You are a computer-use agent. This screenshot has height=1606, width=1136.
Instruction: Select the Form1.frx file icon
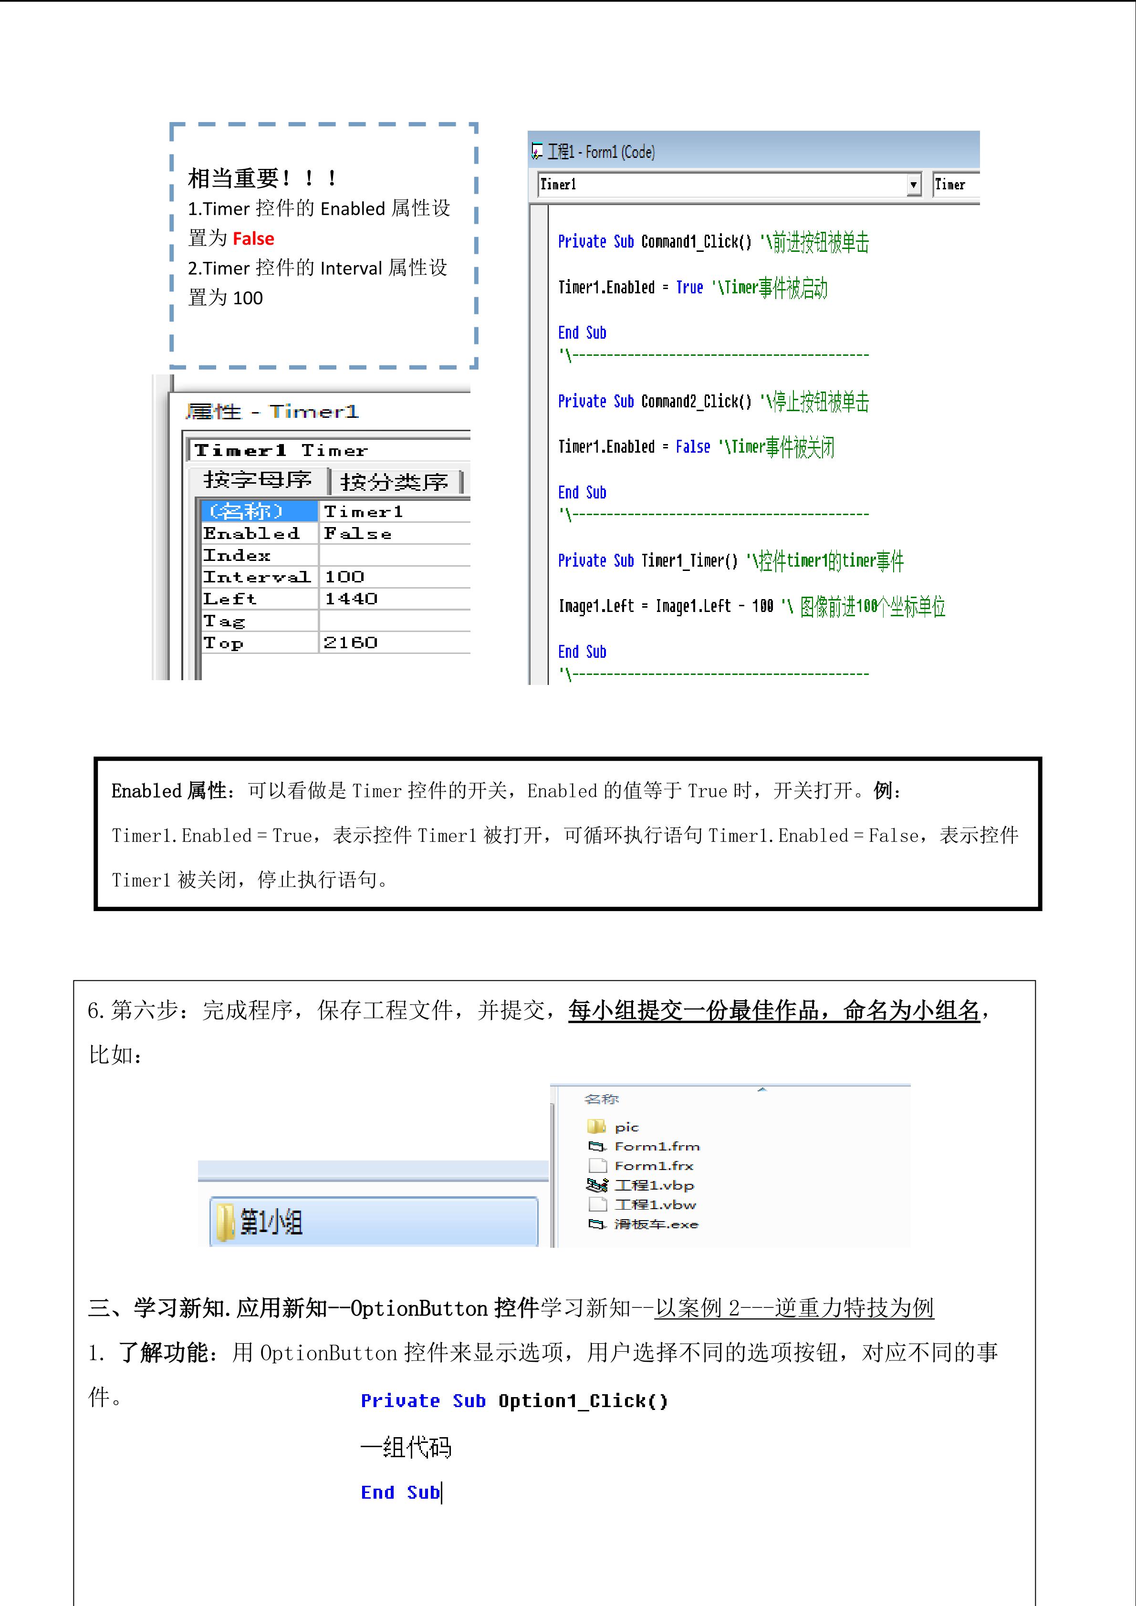[597, 1165]
